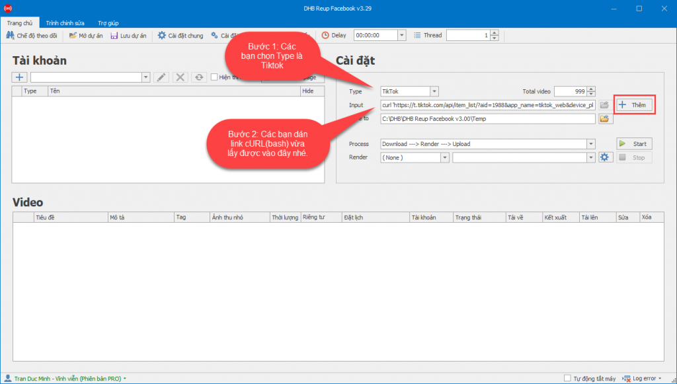Add a new account with plus button
The image size is (677, 384).
coord(19,77)
